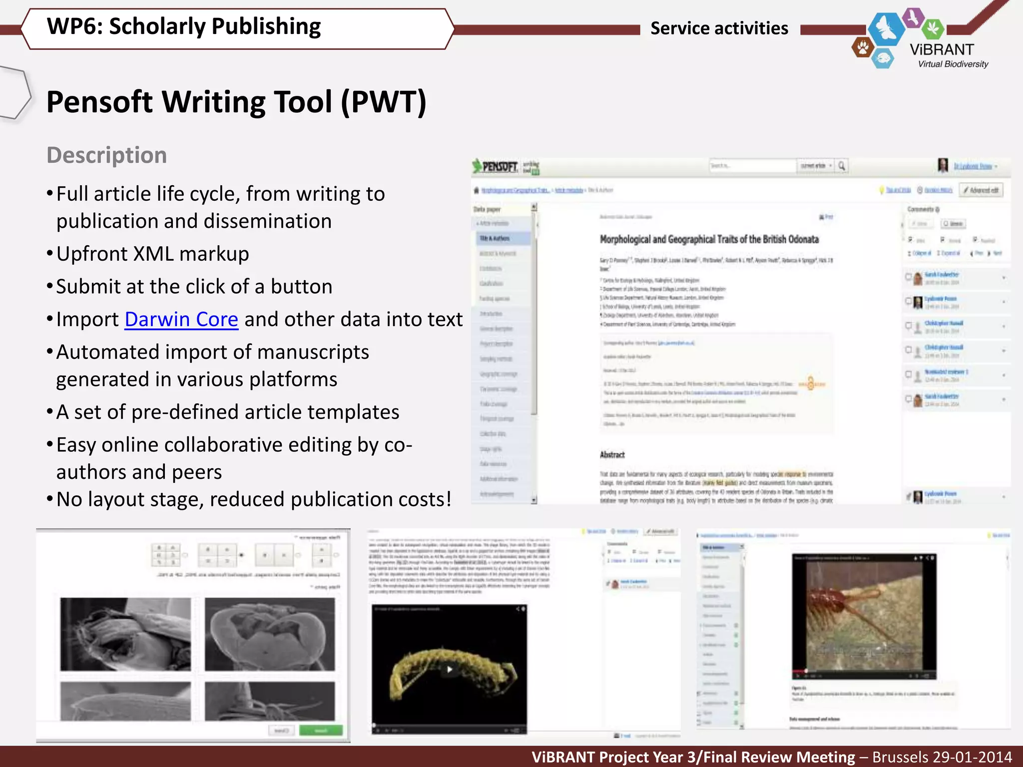The height and width of the screenshot is (767, 1023).
Task: Expand the Lyubomir Penev comment arrow
Action: pyautogui.click(x=1004, y=302)
